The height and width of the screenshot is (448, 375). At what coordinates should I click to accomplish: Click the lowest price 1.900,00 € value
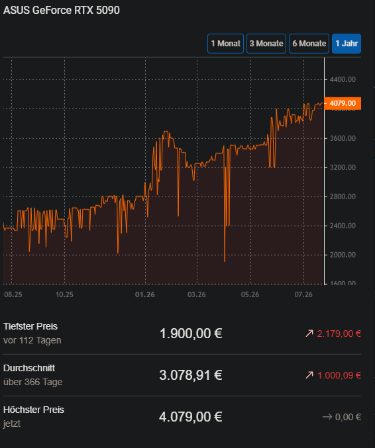pyautogui.click(x=191, y=334)
